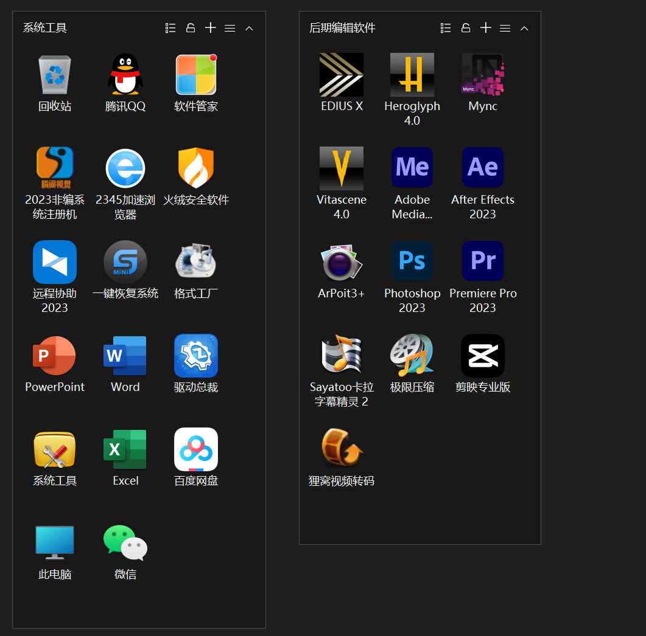Click the 系统工具 panel title
Screen dimensions: 646x636
[x=45, y=28]
